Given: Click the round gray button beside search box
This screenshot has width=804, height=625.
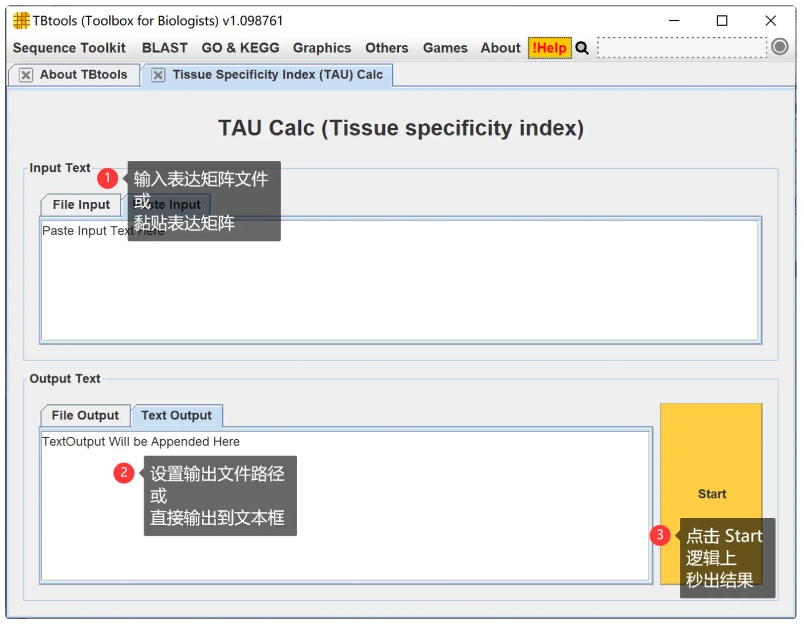Looking at the screenshot, I should click(x=779, y=47).
